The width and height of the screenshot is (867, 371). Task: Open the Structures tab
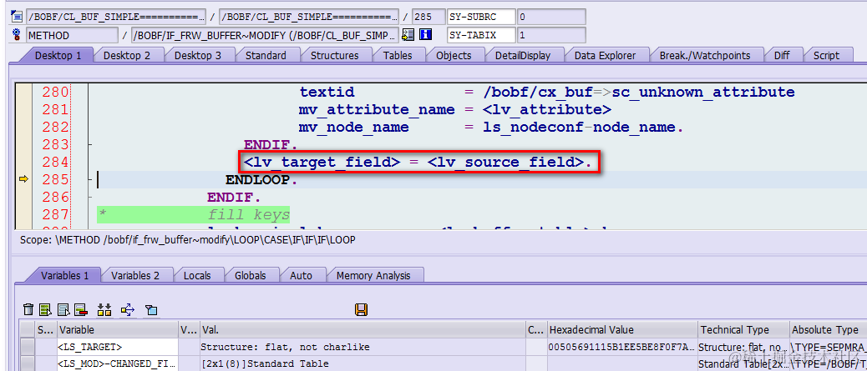click(335, 55)
